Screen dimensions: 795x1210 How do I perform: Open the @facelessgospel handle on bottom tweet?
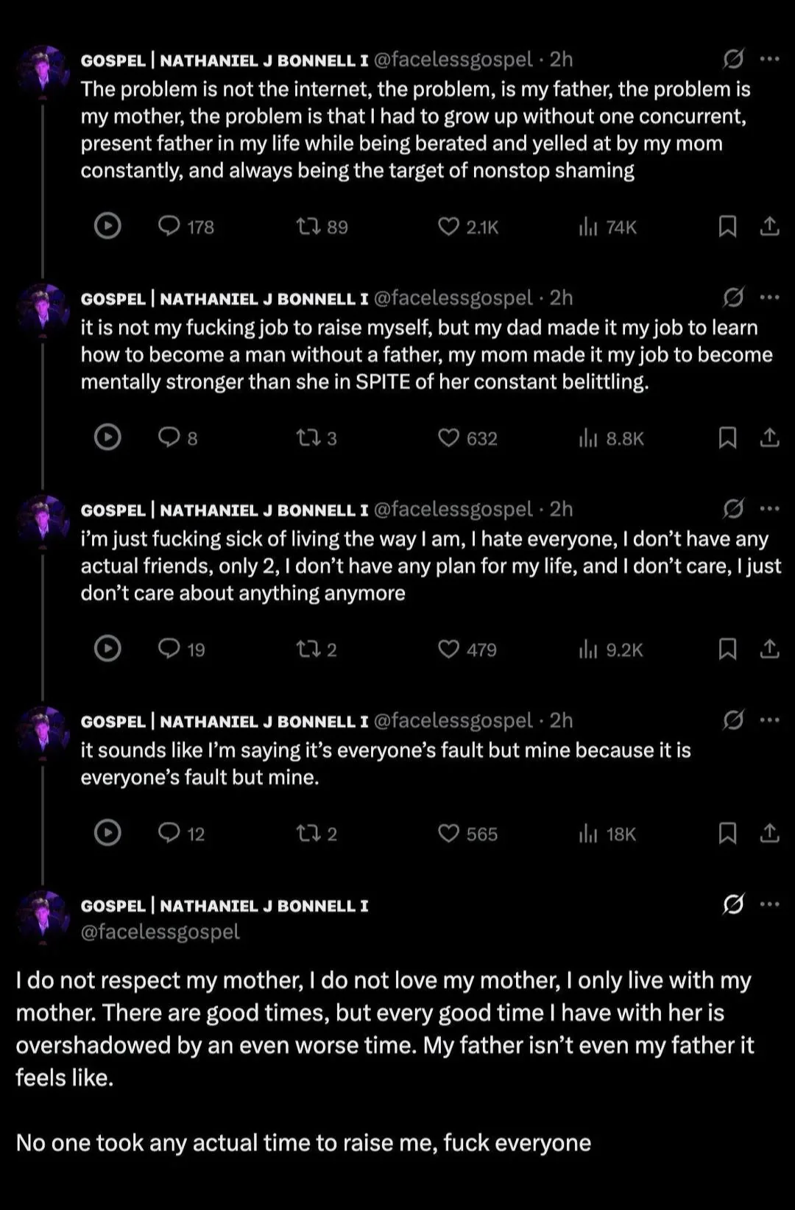pos(160,932)
